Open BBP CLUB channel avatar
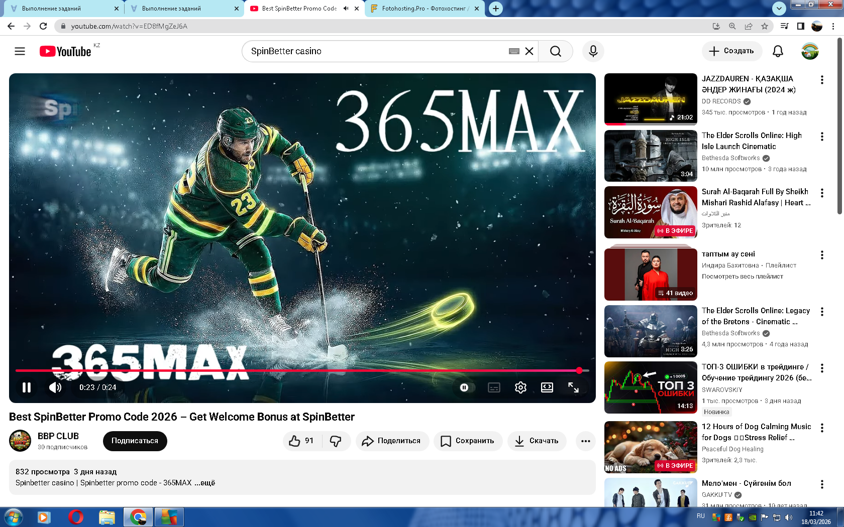 [20, 441]
